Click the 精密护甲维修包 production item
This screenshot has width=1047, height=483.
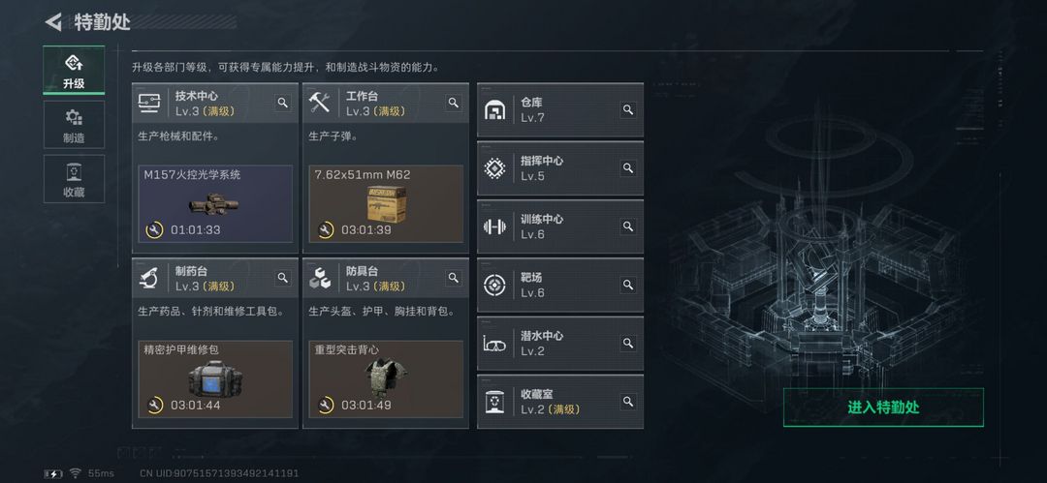(215, 378)
